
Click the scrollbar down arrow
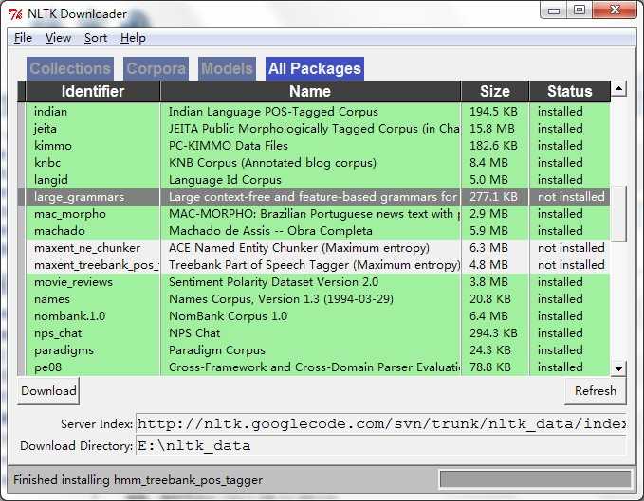(618, 368)
